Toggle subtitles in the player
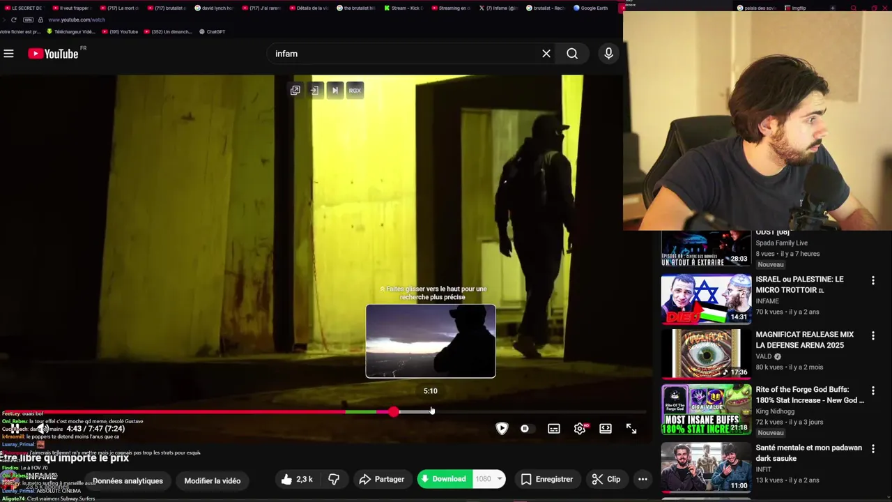 point(554,429)
